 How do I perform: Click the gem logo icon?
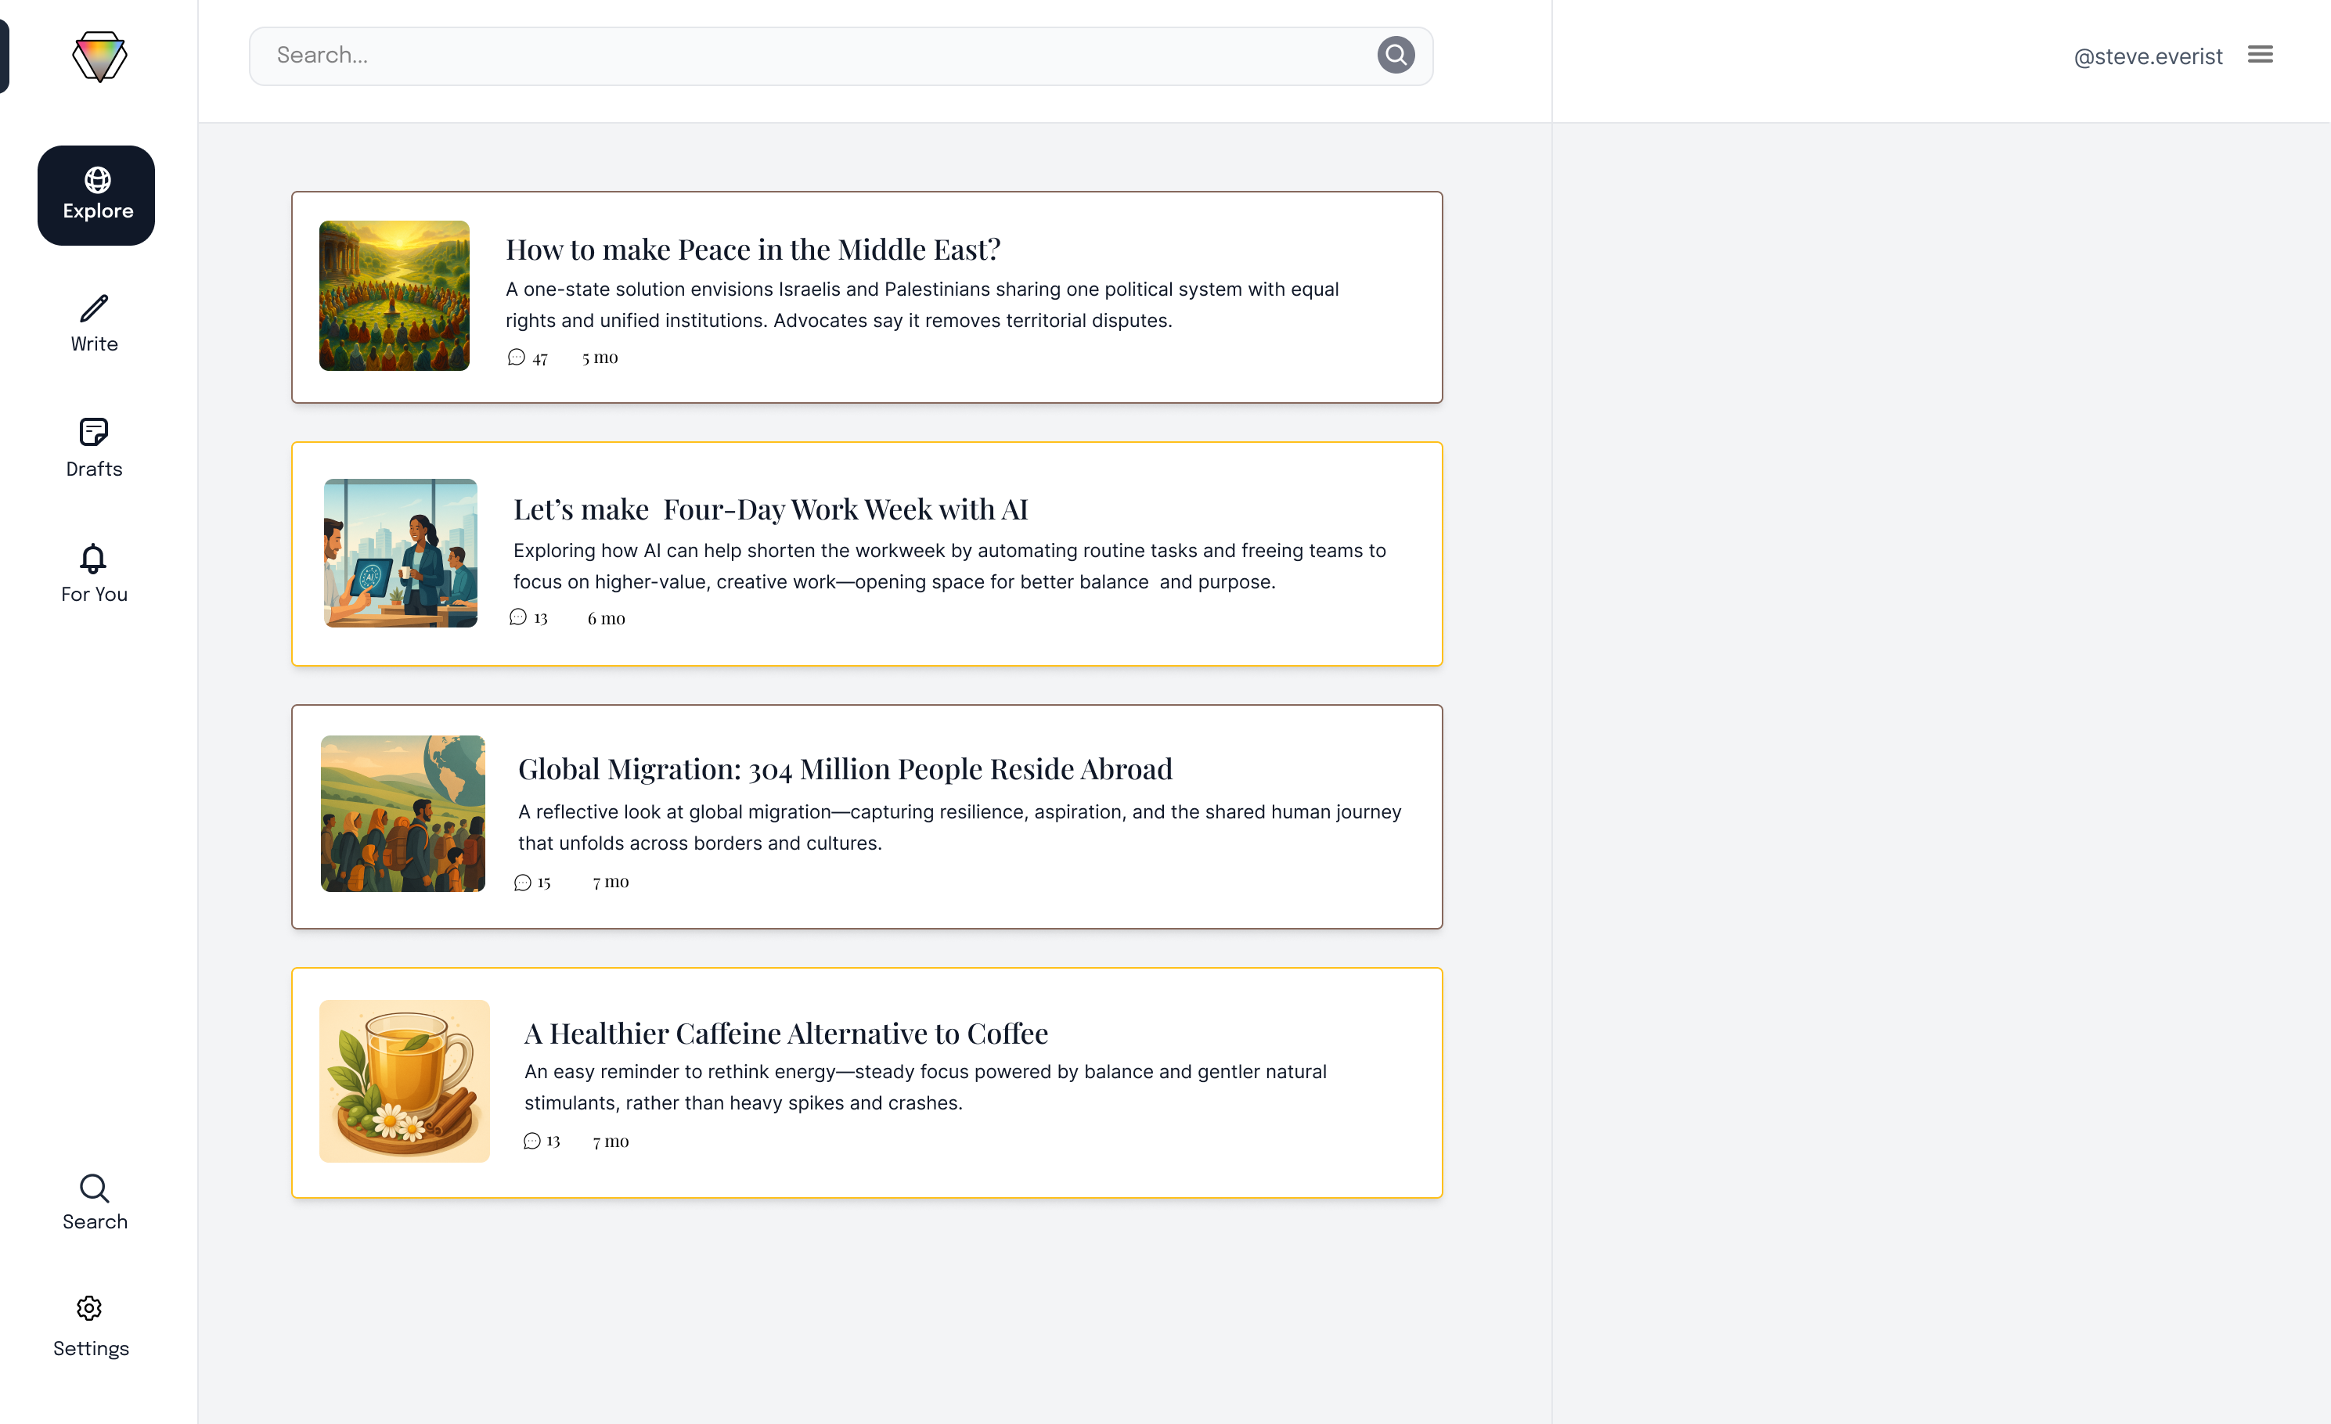pos(99,57)
